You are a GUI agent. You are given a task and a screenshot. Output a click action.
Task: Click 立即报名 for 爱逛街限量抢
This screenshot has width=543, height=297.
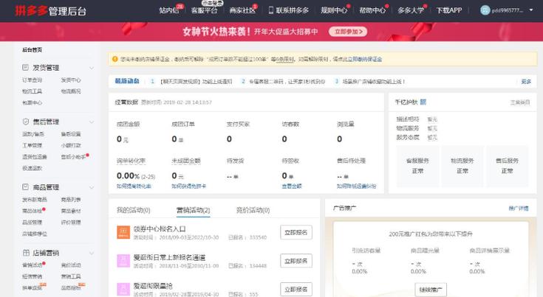(x=296, y=289)
